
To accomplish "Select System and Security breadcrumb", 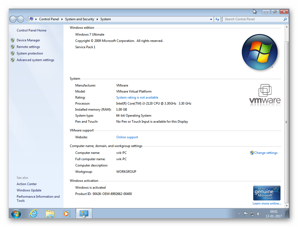I will pyautogui.click(x=79, y=19).
